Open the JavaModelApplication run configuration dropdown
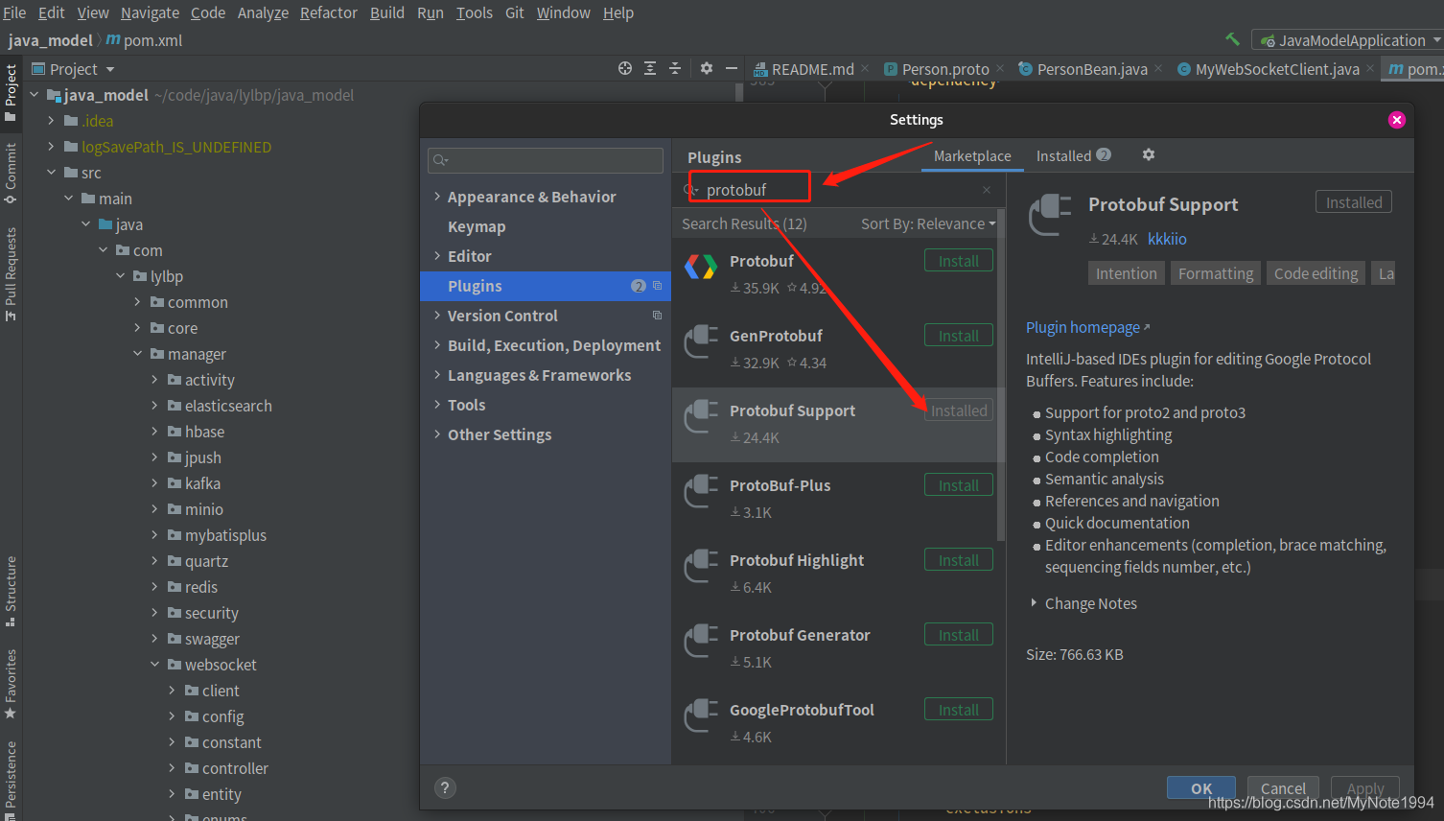Screen dimensions: 1444x821 click(1349, 40)
